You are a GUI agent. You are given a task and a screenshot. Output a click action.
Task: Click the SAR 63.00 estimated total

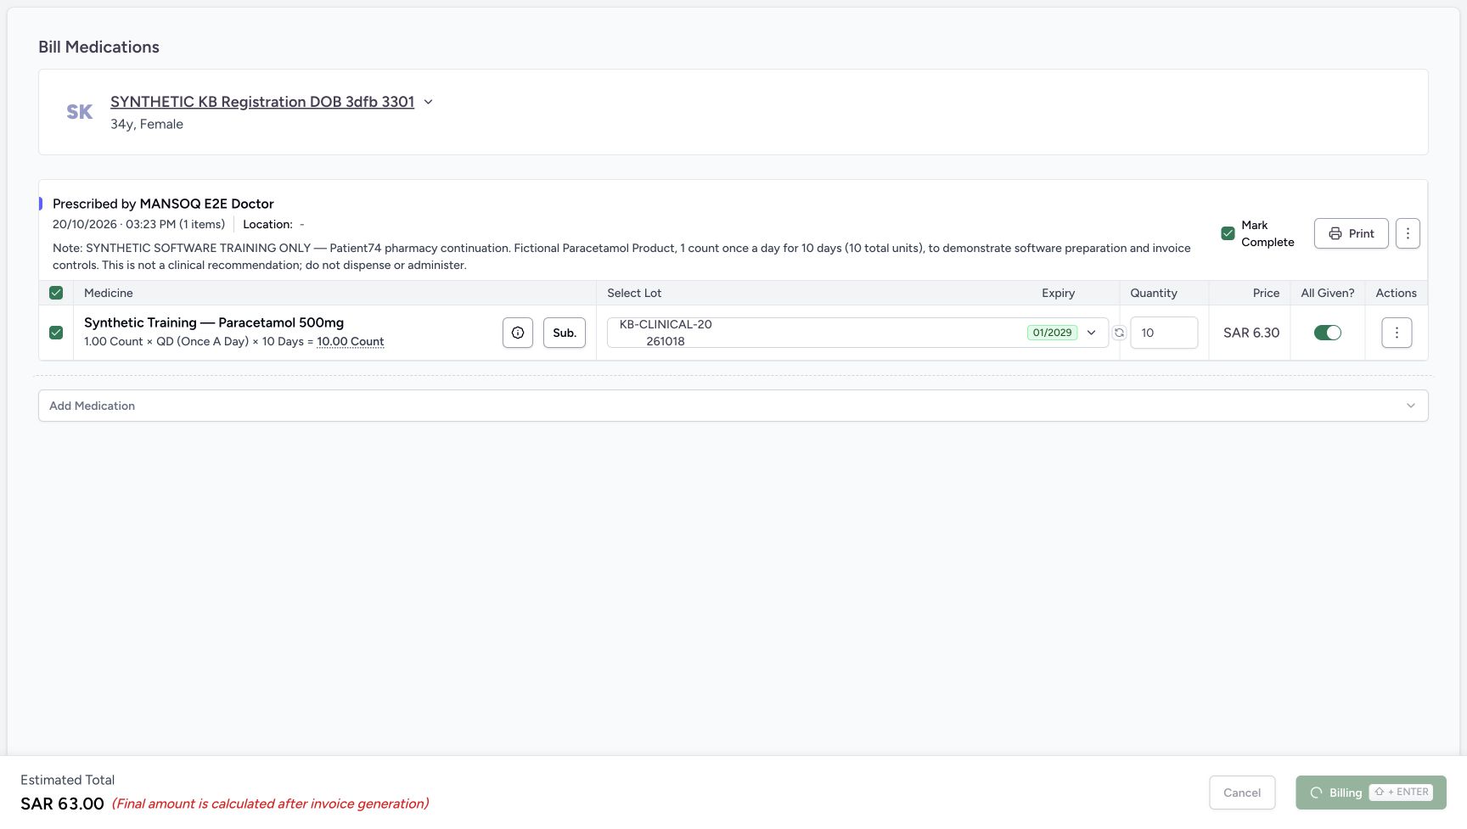click(63, 804)
